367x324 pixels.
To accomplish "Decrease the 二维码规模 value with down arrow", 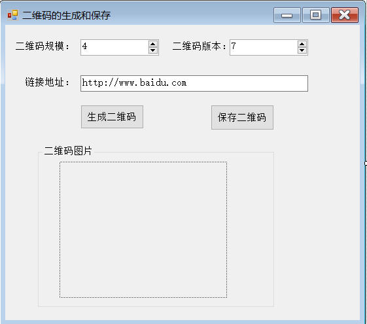I will pyautogui.click(x=153, y=50).
